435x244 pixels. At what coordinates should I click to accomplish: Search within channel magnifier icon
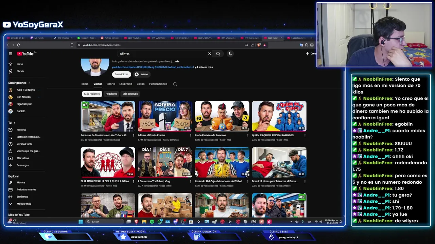tap(175, 84)
